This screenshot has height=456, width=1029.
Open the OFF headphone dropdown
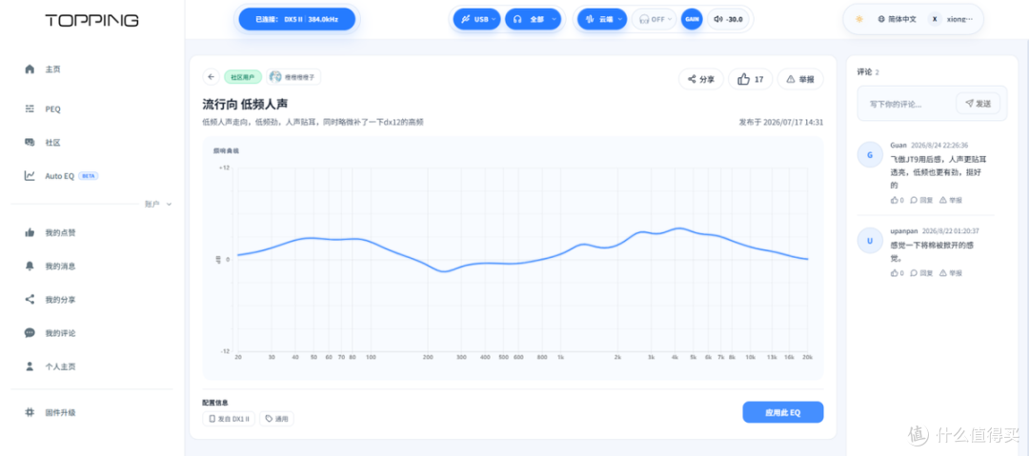(655, 20)
